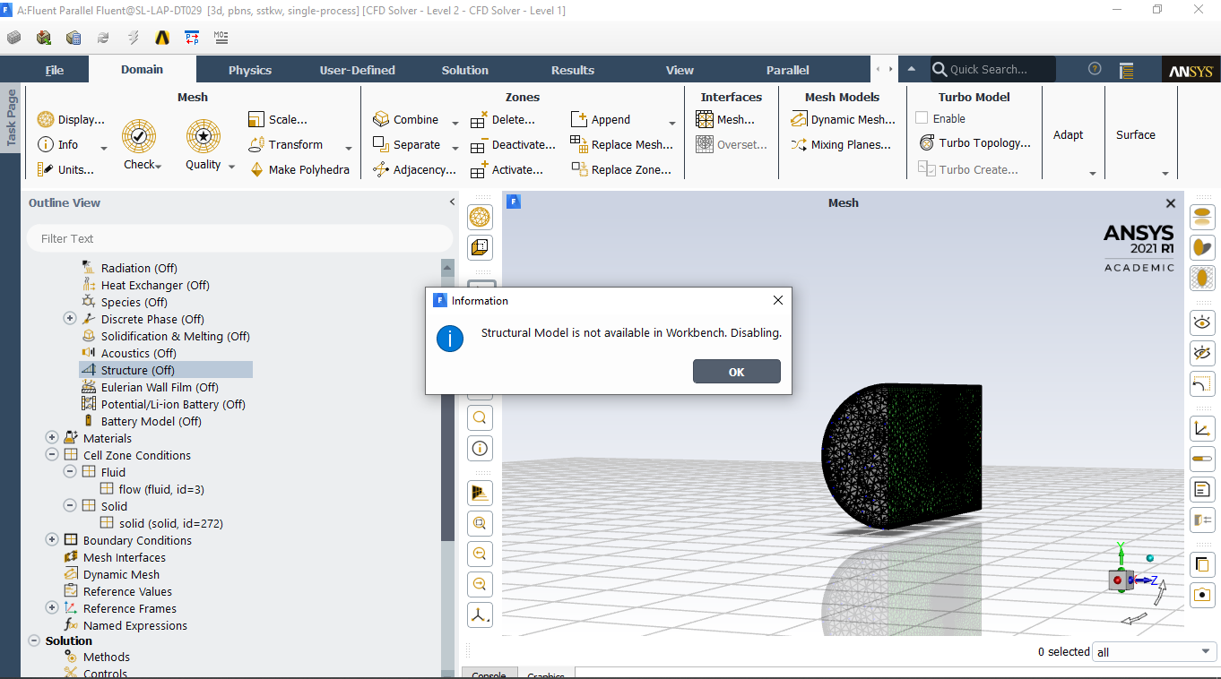The height and width of the screenshot is (679, 1221).
Task: Switch to the Parallel ribbon tab
Action: [788, 70]
